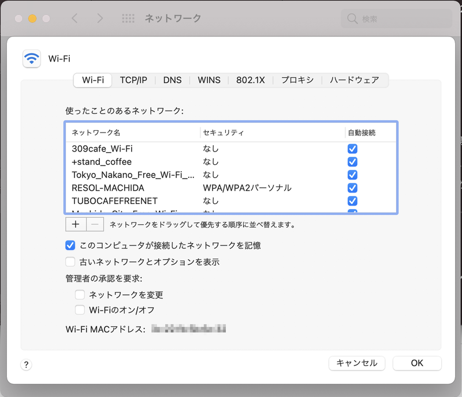Enable showing legacy networks and options
The height and width of the screenshot is (397, 462).
pyautogui.click(x=70, y=261)
